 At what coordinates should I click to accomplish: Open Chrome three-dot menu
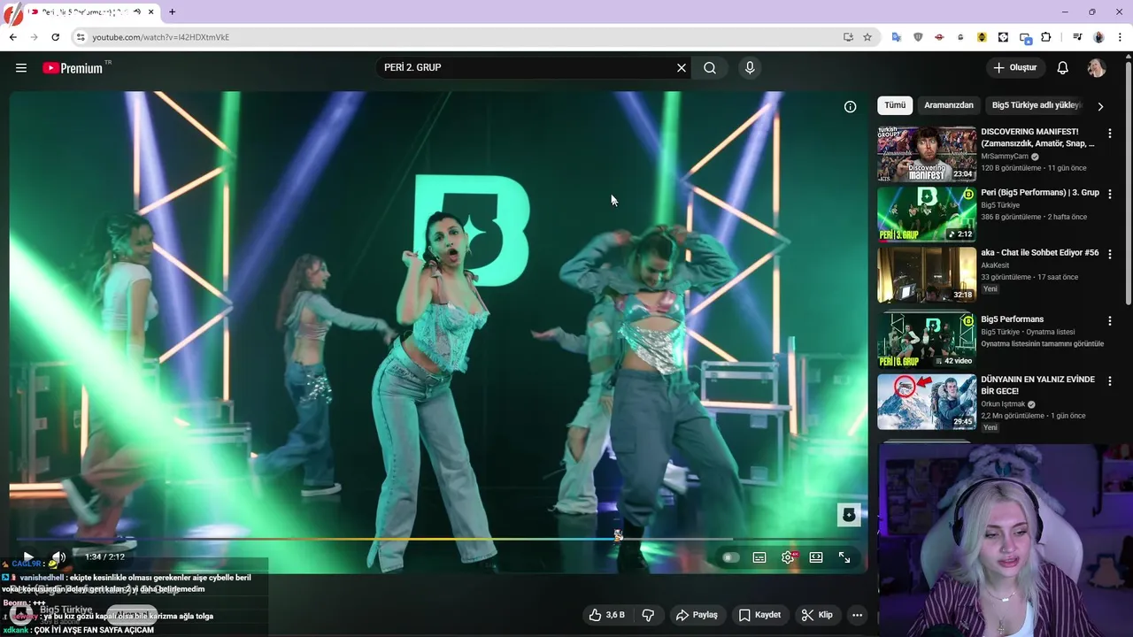[x=1120, y=37]
